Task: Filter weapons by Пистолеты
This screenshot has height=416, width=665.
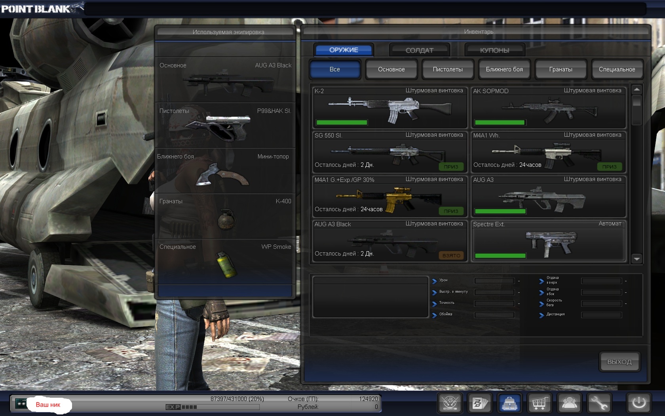Action: [448, 69]
